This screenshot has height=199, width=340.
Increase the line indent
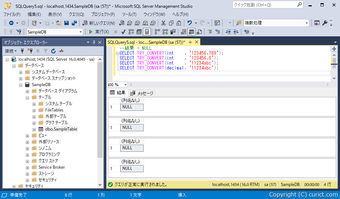tap(236, 32)
